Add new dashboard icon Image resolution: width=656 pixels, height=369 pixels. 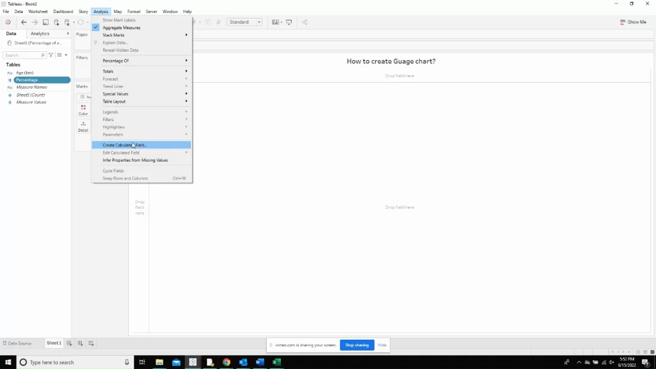(x=81, y=343)
